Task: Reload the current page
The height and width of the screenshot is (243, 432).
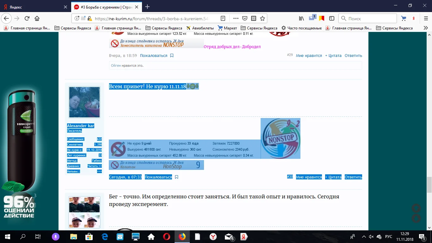Action: (27, 18)
